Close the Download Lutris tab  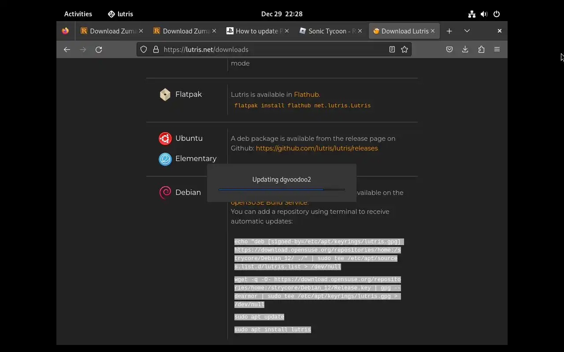click(433, 31)
